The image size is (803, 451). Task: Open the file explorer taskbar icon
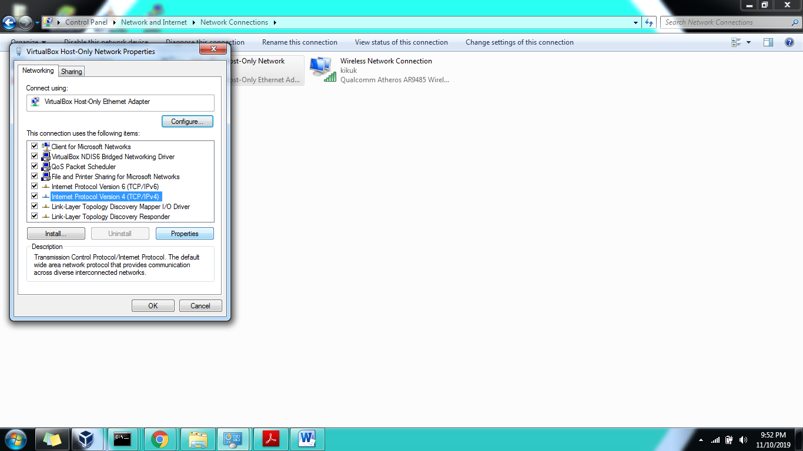pyautogui.click(x=198, y=439)
